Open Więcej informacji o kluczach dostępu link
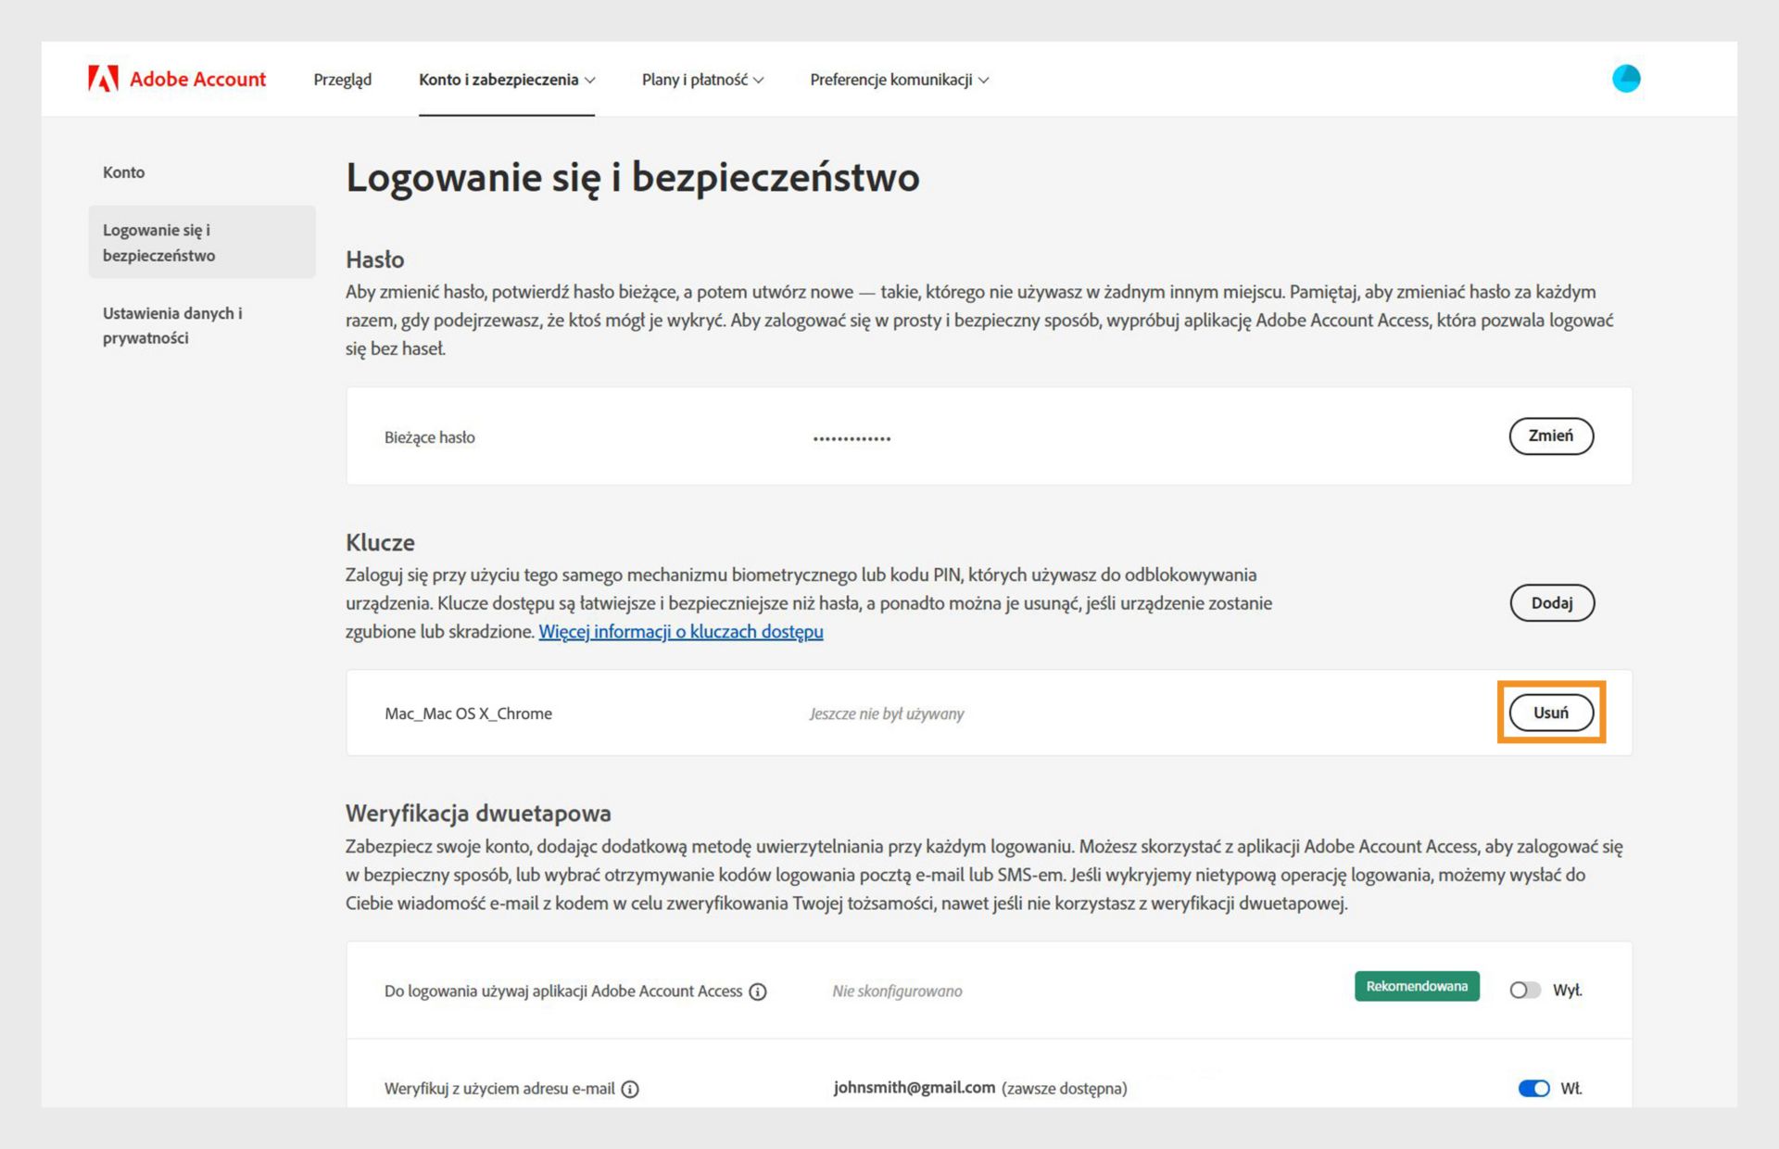The height and width of the screenshot is (1149, 1779). 680,632
